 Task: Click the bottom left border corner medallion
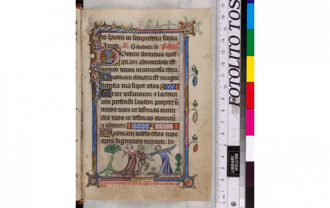(x=92, y=180)
